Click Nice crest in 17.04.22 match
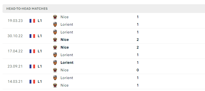Image resolution: width=205 pixels, height=91 pixels. pyautogui.click(x=55, y=47)
